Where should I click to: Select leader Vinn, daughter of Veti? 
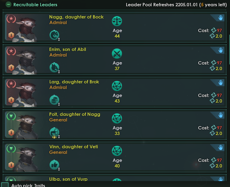pyautogui.click(x=74, y=147)
